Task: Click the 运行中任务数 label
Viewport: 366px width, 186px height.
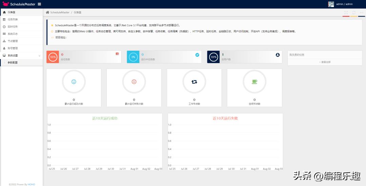Action: 148,59
